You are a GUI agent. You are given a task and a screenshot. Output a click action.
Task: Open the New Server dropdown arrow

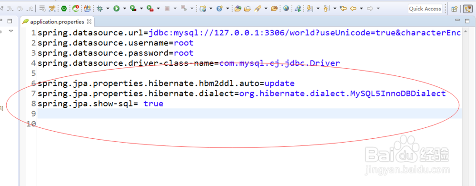pos(211,9)
